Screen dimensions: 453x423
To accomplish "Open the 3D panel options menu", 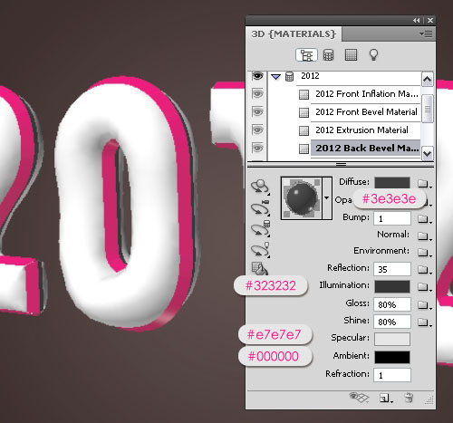I will (x=426, y=34).
